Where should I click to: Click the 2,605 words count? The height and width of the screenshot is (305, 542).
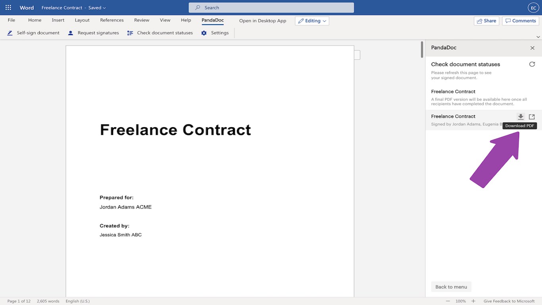(48, 301)
